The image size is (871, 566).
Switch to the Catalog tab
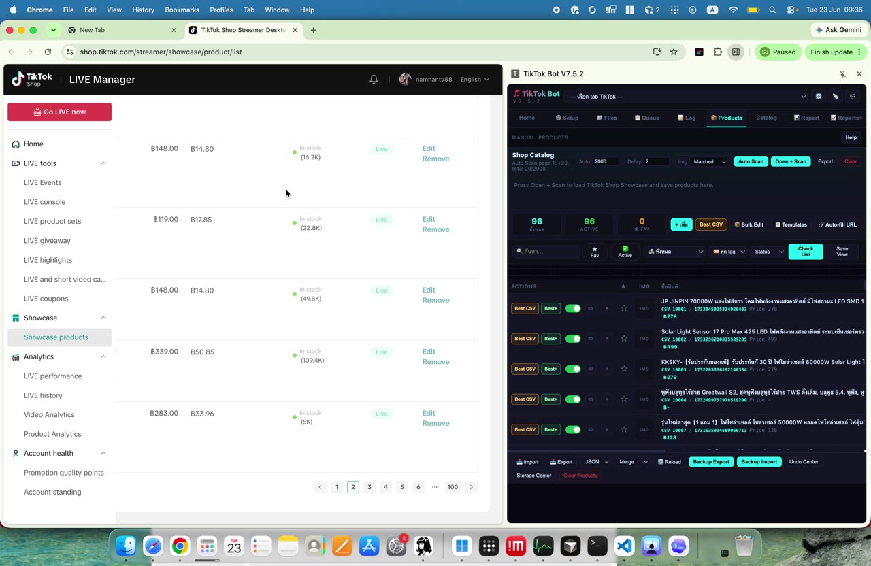coord(766,118)
